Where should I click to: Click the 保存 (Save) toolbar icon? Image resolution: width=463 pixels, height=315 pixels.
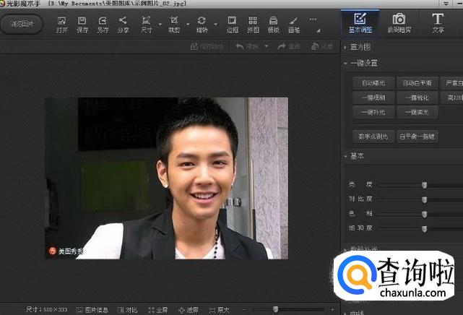pos(82,23)
